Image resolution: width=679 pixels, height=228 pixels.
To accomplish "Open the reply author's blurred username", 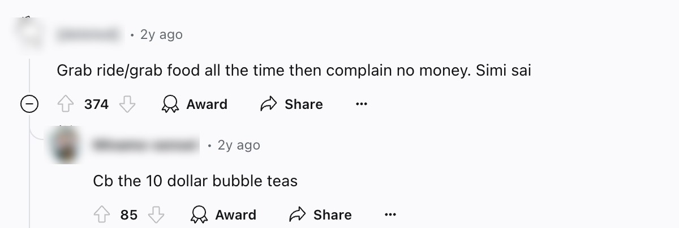I will pos(146,146).
